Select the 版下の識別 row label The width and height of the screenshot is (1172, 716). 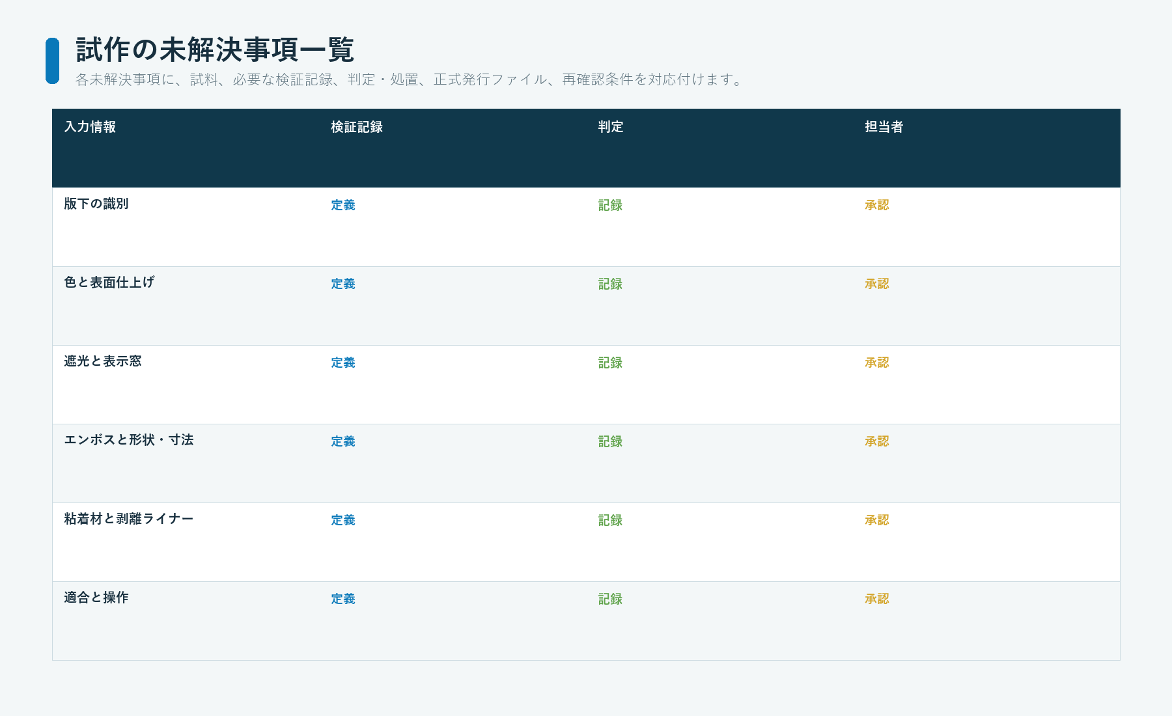(96, 204)
